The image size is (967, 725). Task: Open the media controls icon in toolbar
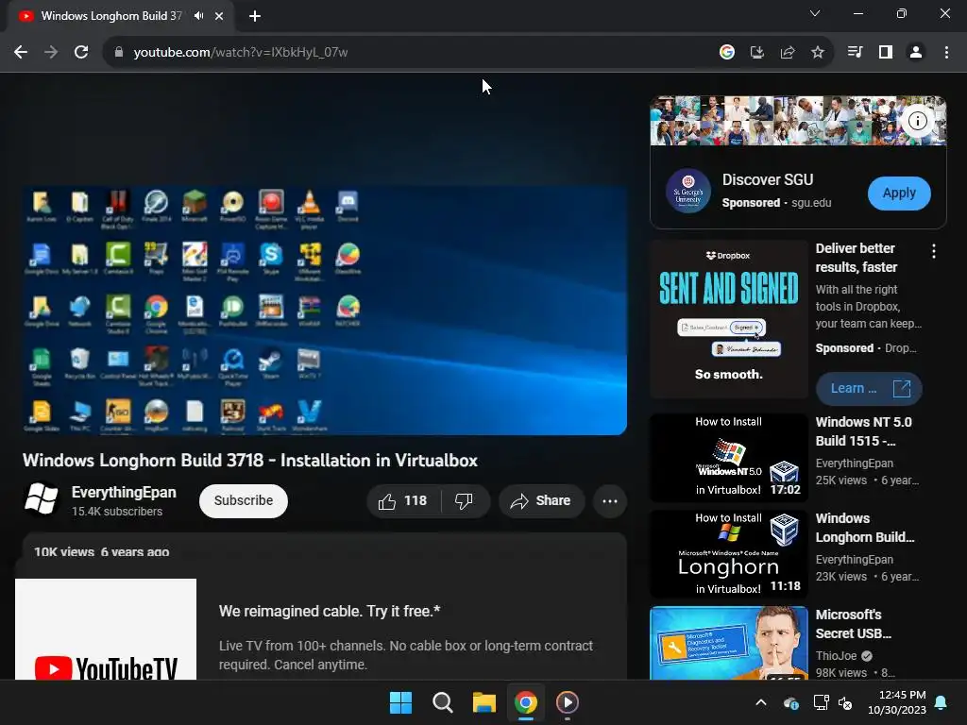[x=855, y=53]
